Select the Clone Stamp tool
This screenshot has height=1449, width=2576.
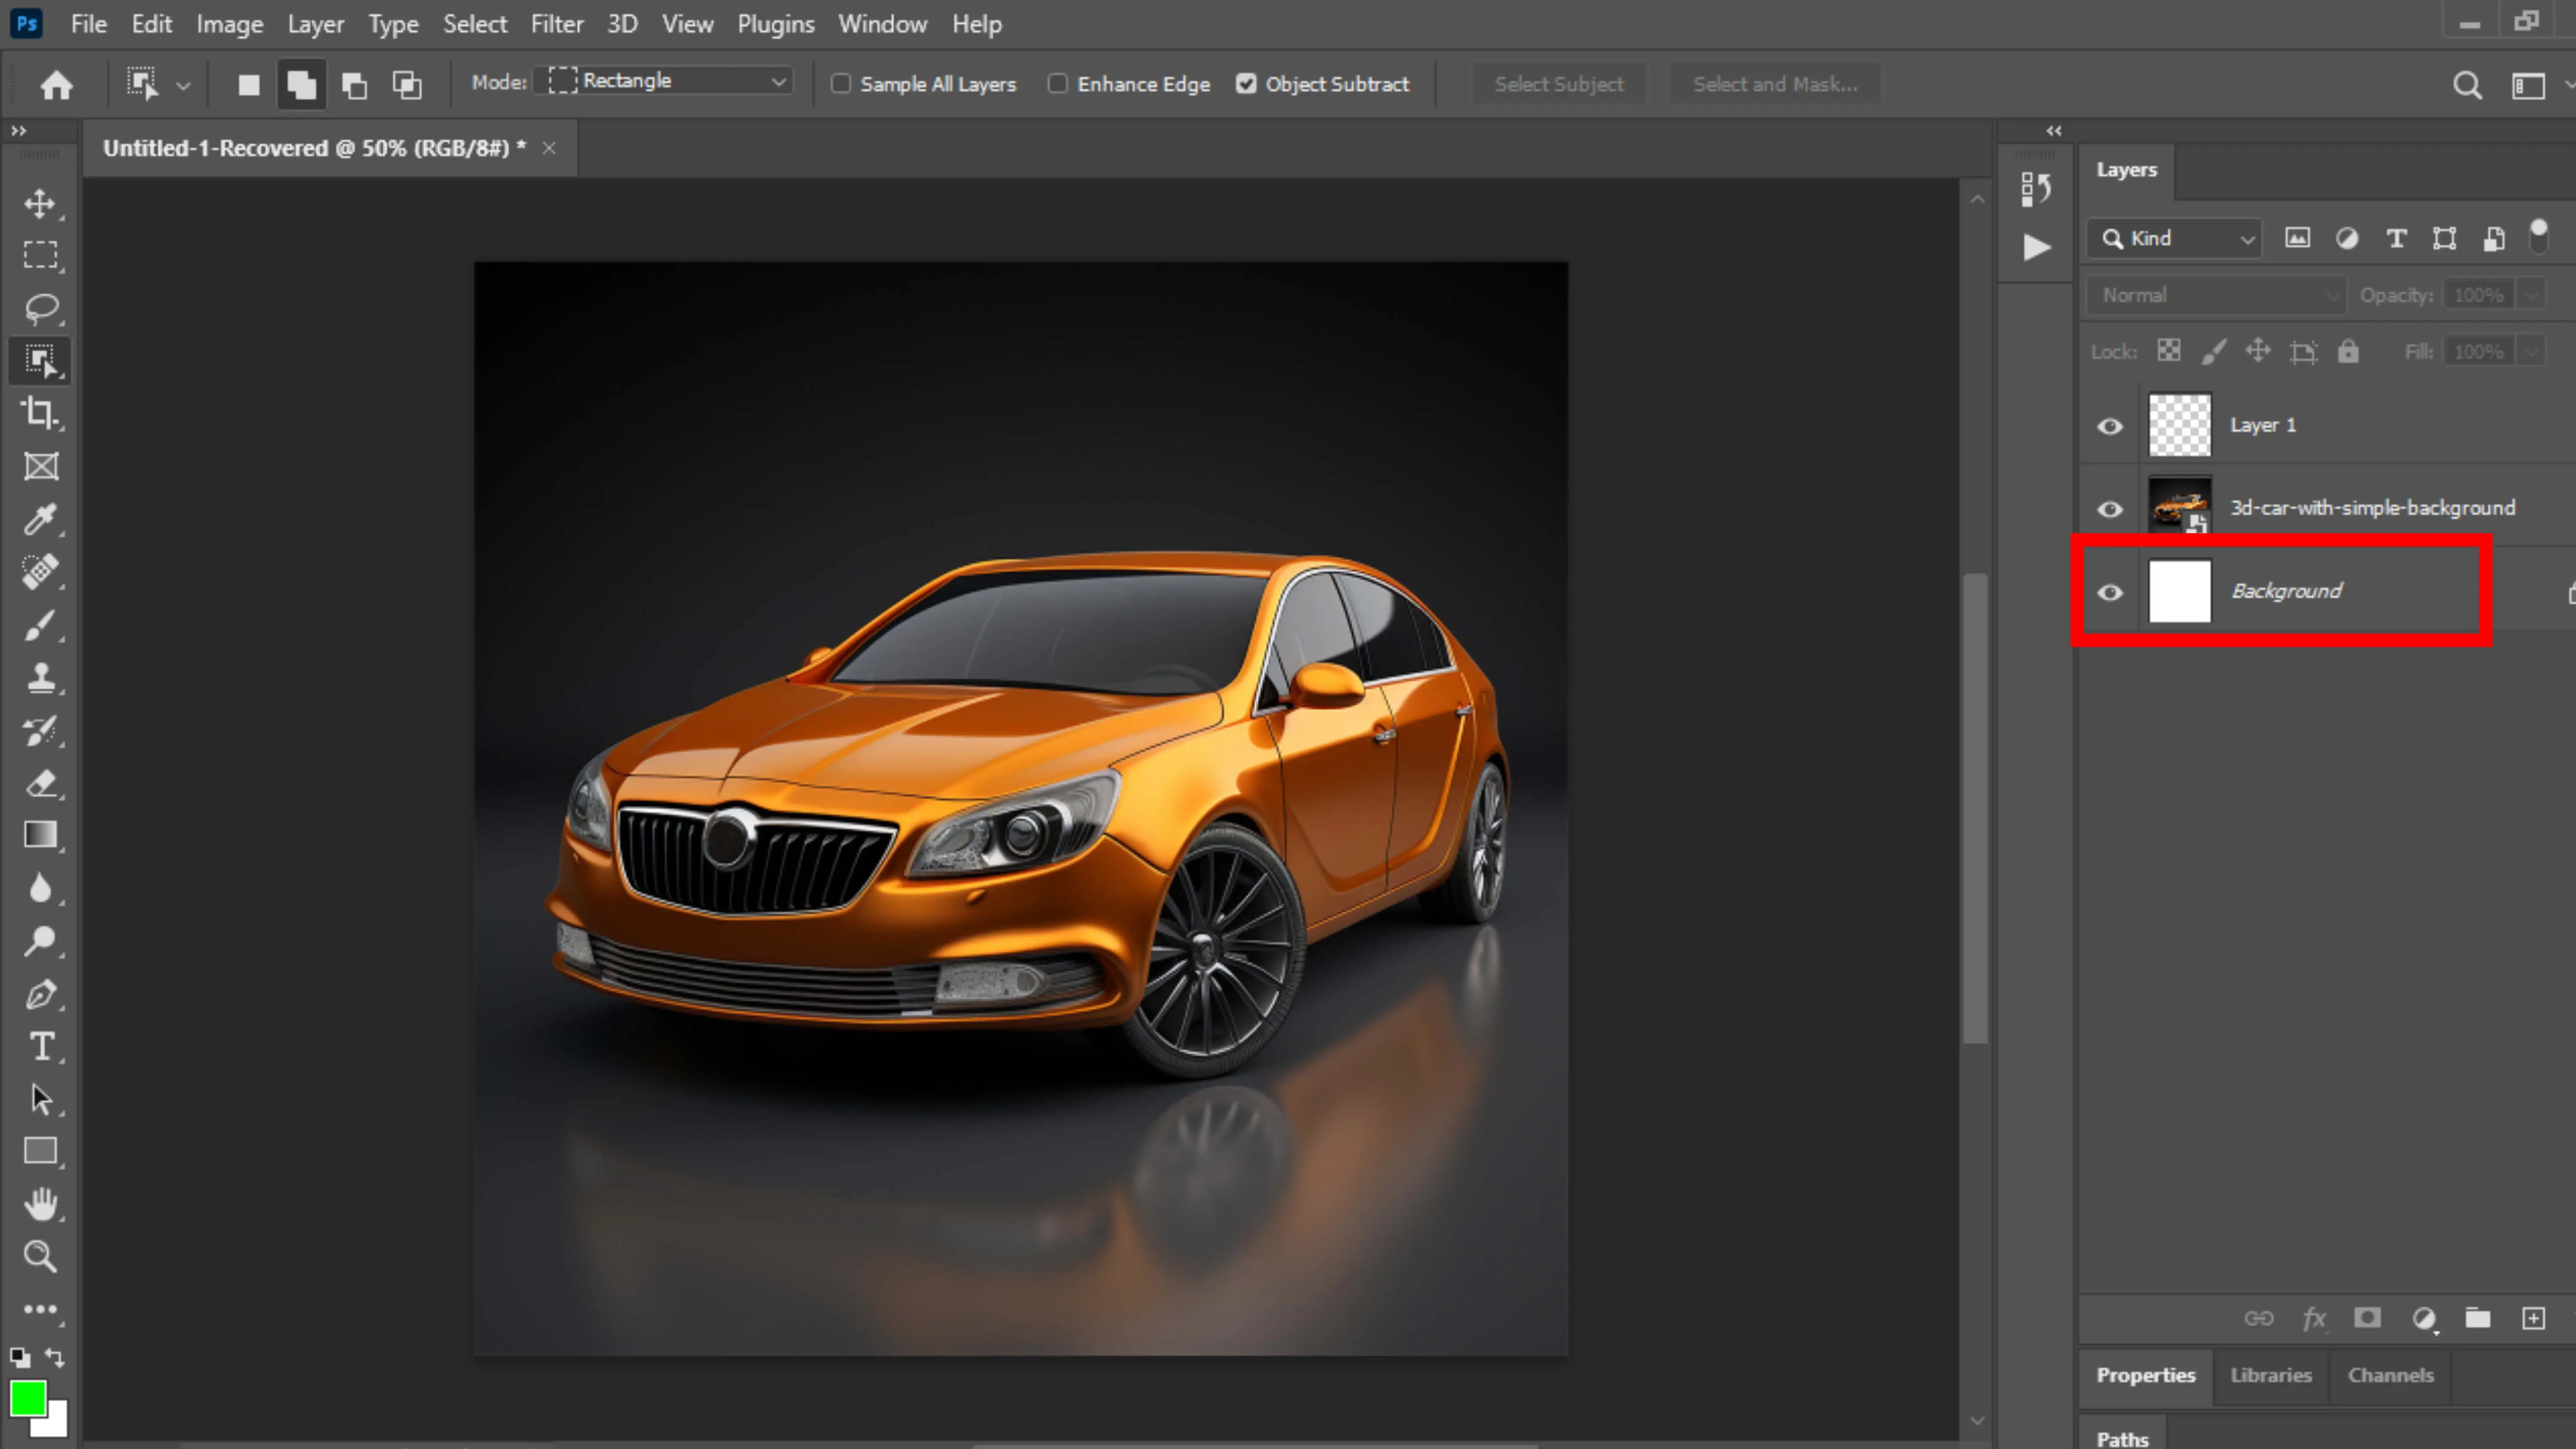(x=40, y=678)
